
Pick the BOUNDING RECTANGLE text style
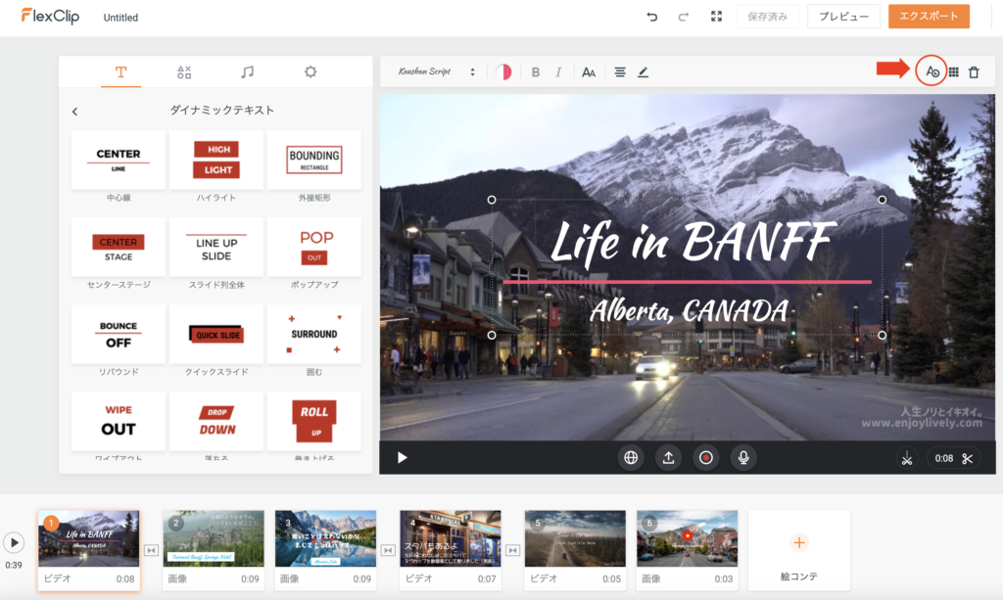314,160
